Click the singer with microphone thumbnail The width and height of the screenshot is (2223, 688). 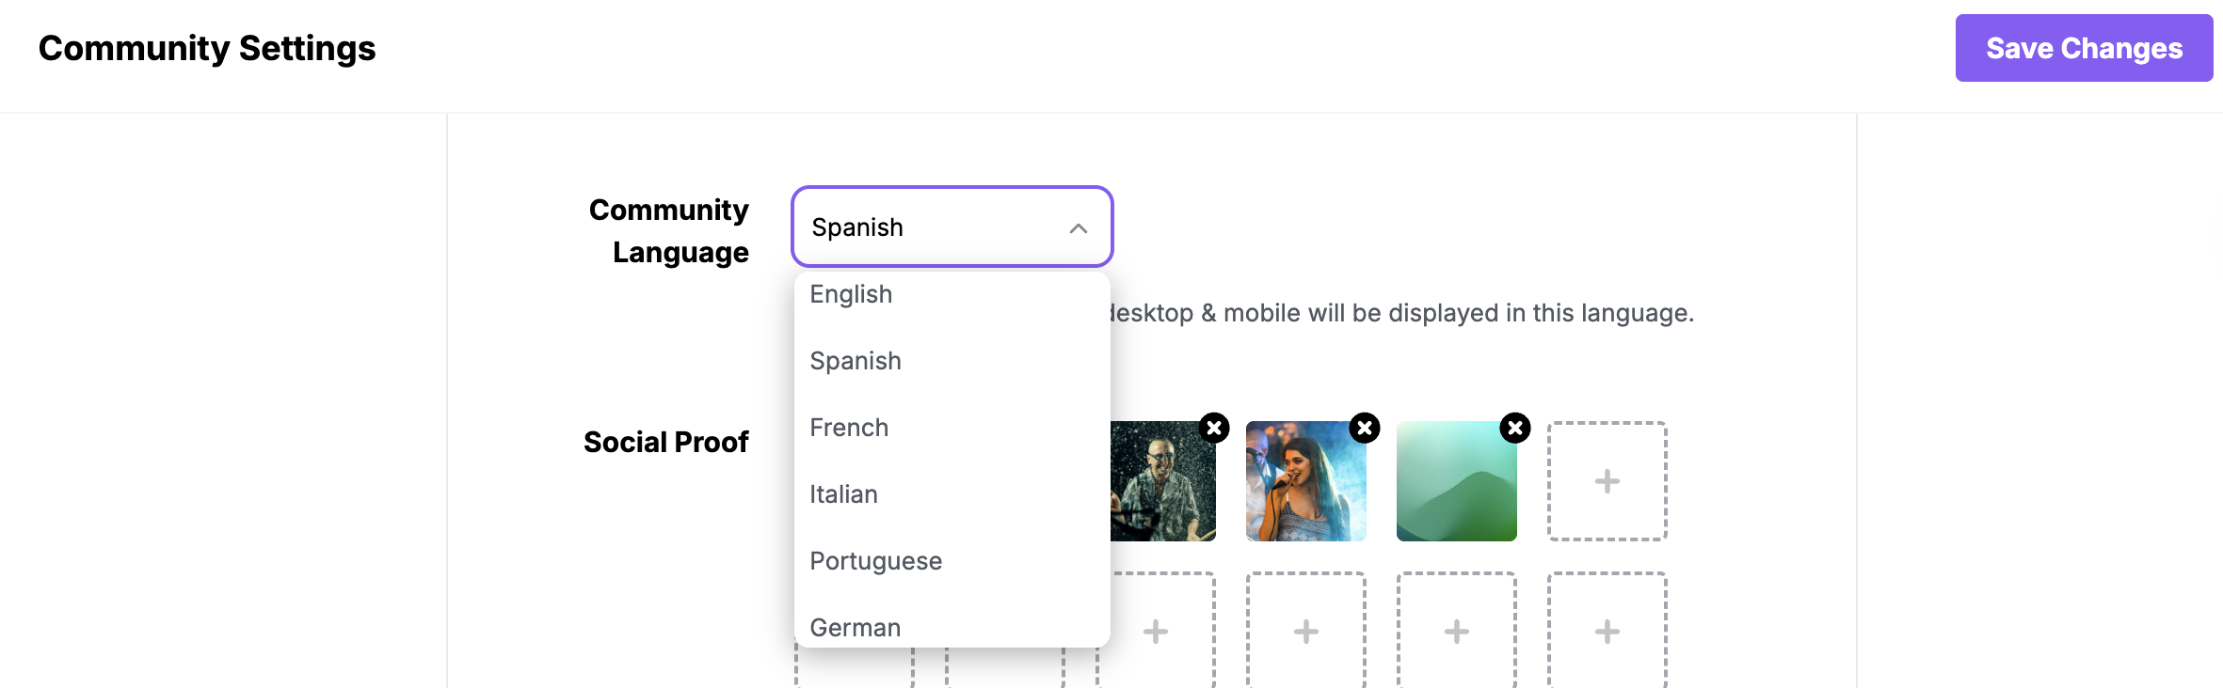1305,483
